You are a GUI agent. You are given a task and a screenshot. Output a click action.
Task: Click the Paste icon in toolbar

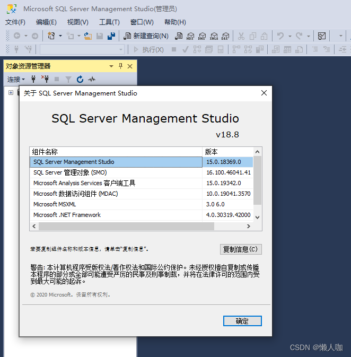pos(264,36)
